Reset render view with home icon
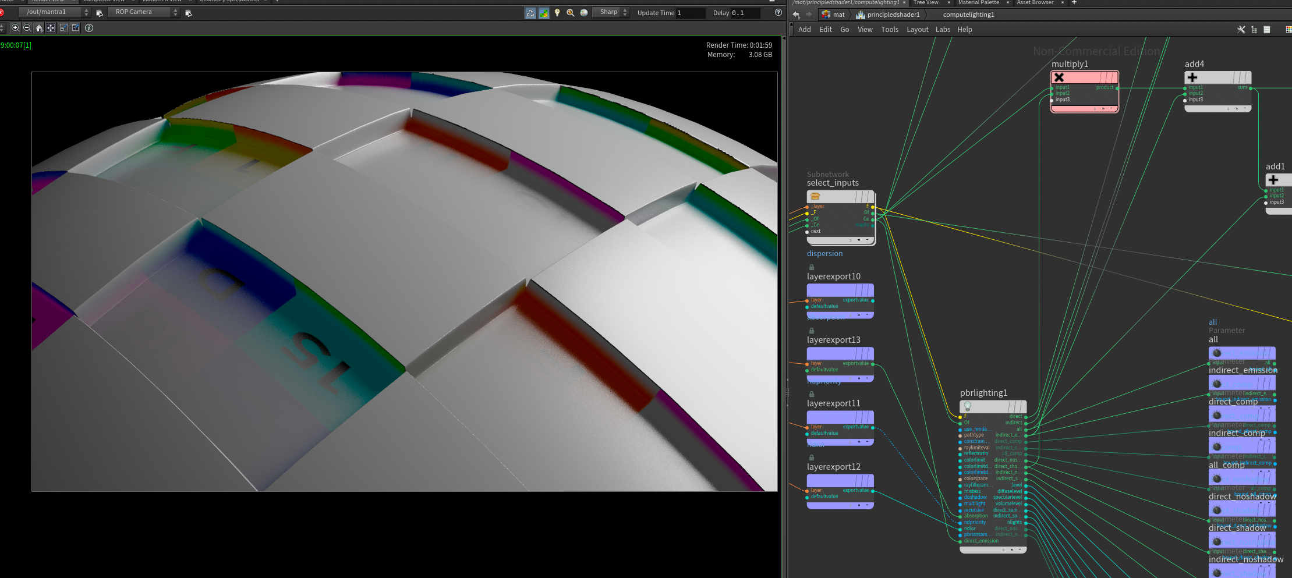The image size is (1292, 578). [39, 28]
